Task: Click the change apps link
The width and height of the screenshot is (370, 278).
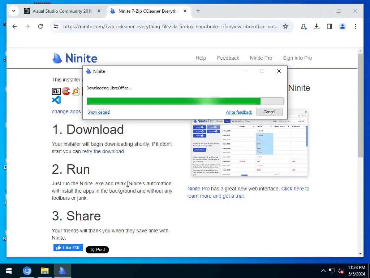Action: click(x=66, y=111)
